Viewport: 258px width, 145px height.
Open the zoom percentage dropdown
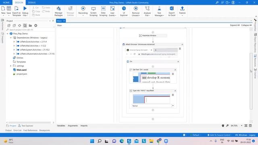(241, 126)
